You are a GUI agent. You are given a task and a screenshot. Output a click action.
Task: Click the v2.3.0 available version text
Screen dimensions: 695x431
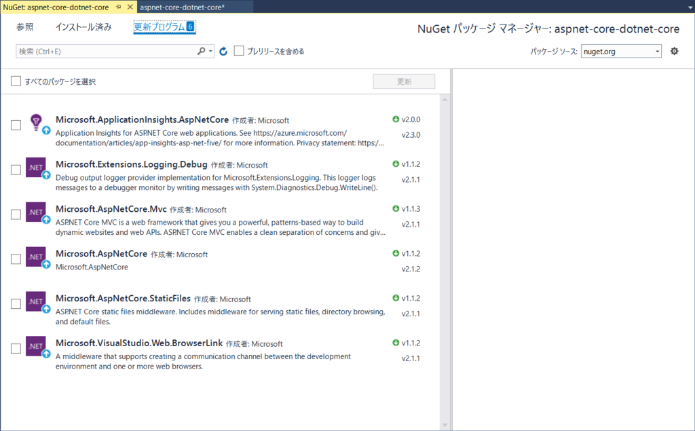point(411,135)
